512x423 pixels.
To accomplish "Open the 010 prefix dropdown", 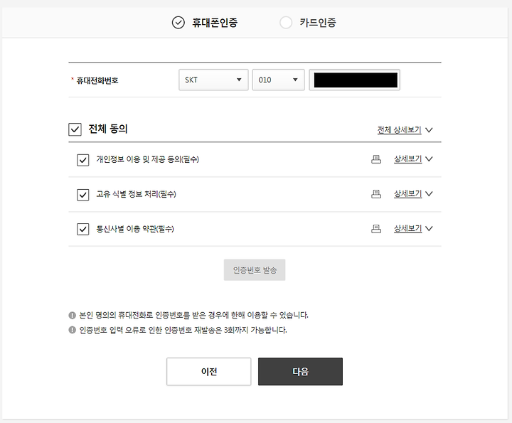I will point(279,80).
